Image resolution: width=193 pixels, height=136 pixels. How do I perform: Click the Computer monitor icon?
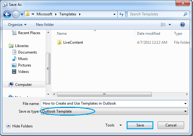click(11, 85)
